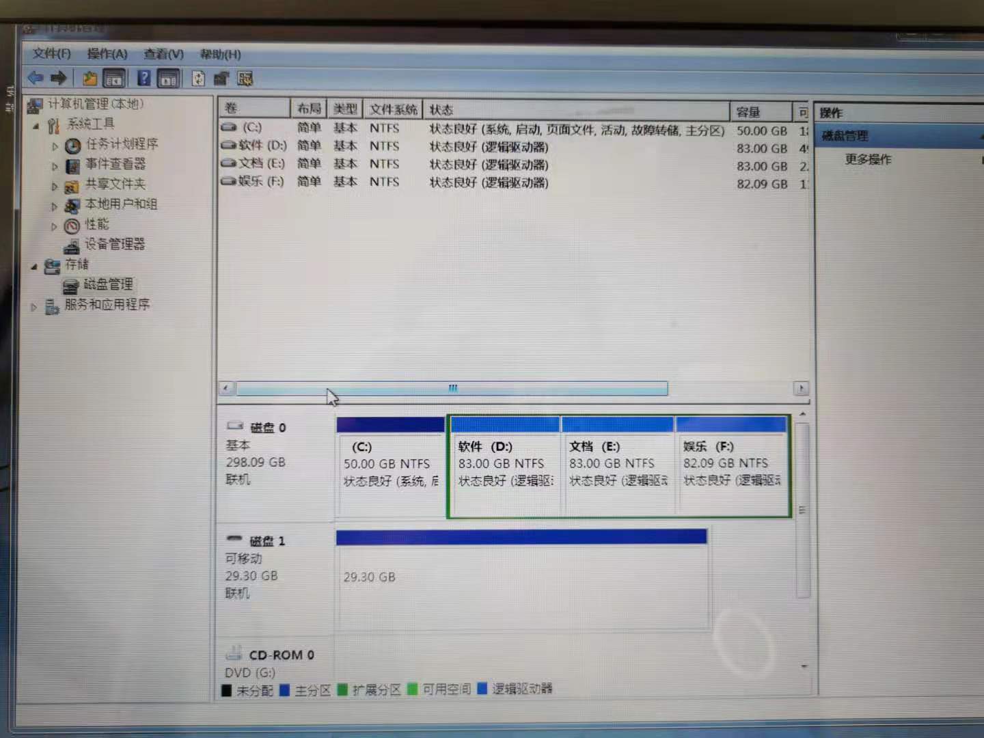Click the black 未分配 legend swatch
Viewport: 984px width, 738px height.
click(227, 690)
